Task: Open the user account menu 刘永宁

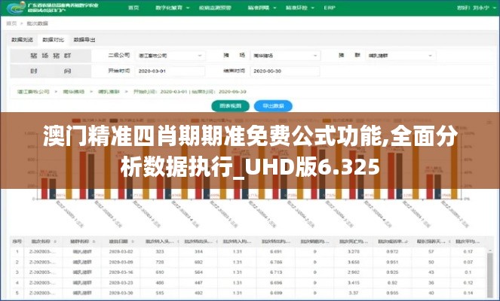Action: click(474, 8)
